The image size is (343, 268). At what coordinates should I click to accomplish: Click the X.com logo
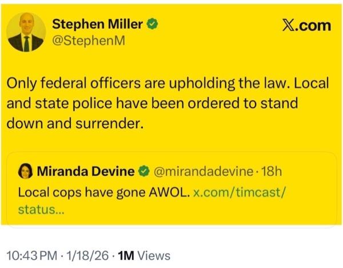click(306, 25)
